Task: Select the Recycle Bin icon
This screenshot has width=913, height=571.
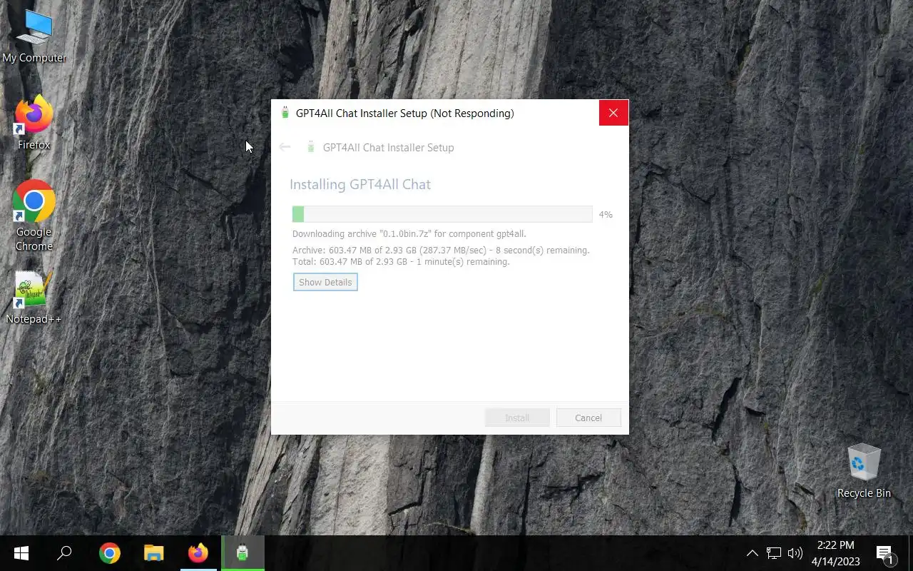Action: (864, 471)
